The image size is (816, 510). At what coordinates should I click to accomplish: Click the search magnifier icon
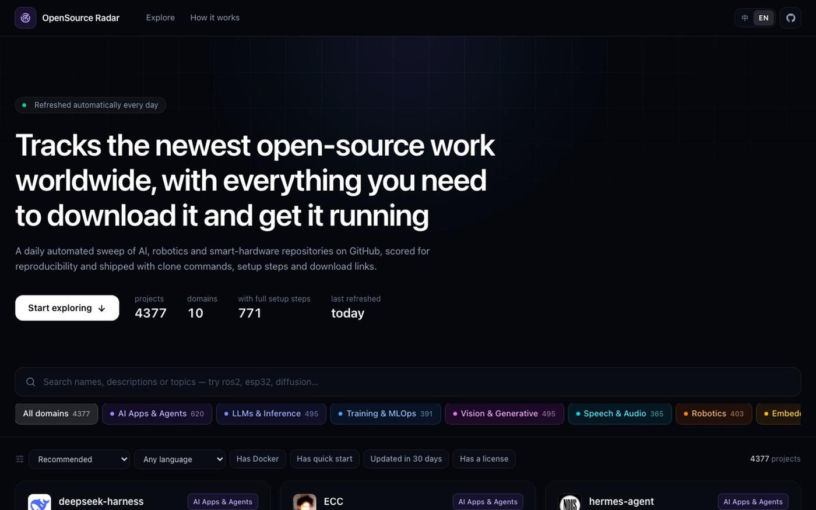point(31,382)
